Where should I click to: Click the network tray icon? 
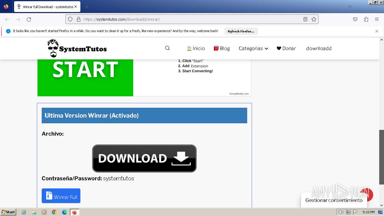[348, 212]
